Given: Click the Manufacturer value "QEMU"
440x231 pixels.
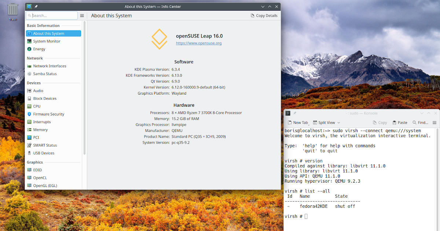Looking at the screenshot, I should pos(177,131).
